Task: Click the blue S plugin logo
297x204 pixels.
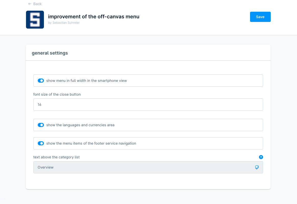Action: click(35, 20)
